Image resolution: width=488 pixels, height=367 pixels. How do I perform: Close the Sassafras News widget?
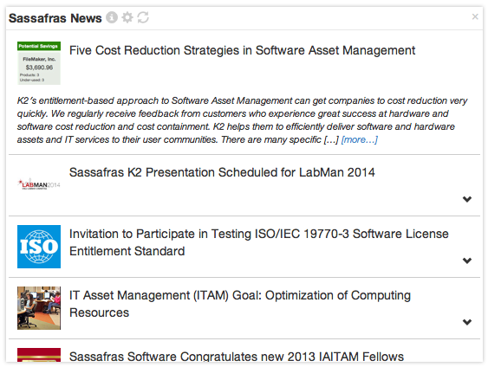click(x=475, y=16)
